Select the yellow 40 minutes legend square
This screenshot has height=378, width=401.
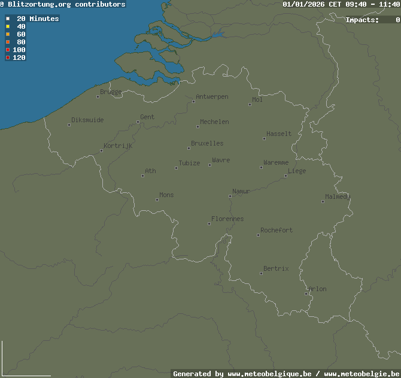[x=8, y=26]
